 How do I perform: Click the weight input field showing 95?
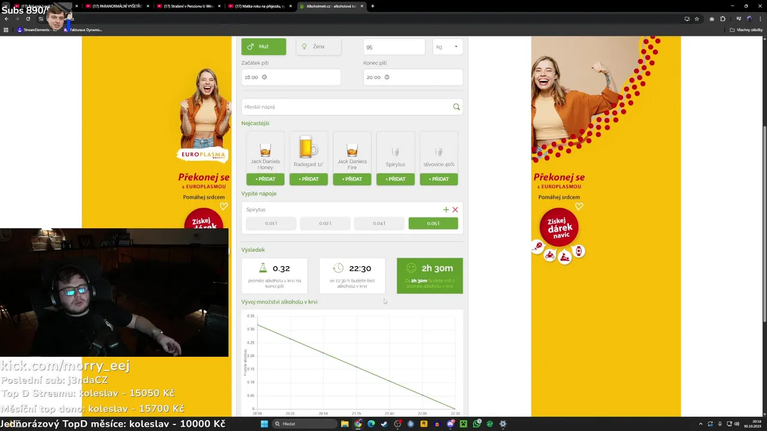(x=394, y=47)
